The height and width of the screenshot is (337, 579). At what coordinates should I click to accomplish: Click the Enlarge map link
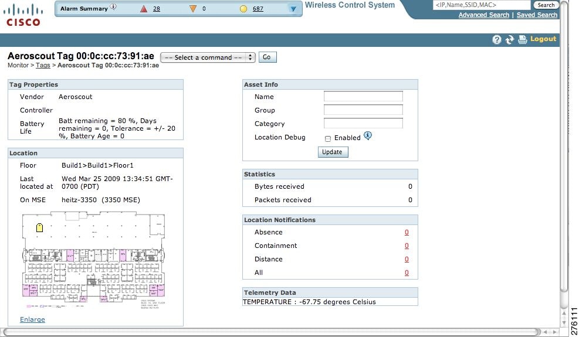[x=32, y=319]
